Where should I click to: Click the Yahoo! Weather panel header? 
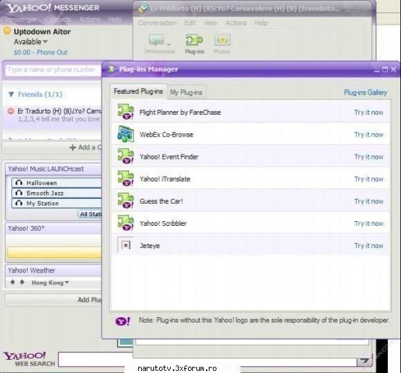(53, 270)
